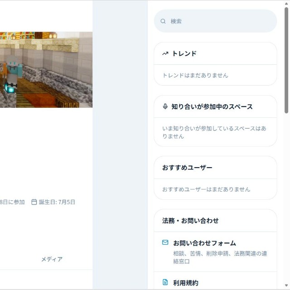Click the 法務・お問い合わせ section heading
Image resolution: width=290 pixels, height=290 pixels.
(190, 221)
